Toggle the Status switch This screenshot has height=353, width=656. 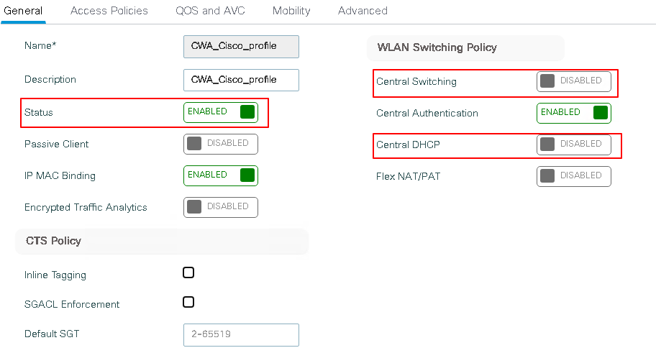pyautogui.click(x=221, y=112)
